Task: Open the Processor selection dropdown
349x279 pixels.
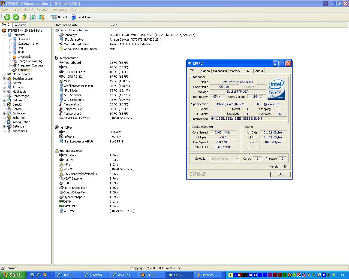Action: (237, 159)
